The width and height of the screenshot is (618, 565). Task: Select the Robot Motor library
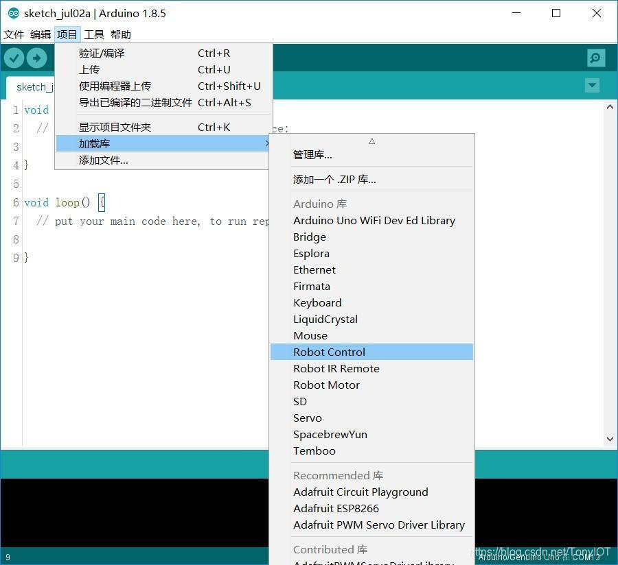(x=371, y=385)
